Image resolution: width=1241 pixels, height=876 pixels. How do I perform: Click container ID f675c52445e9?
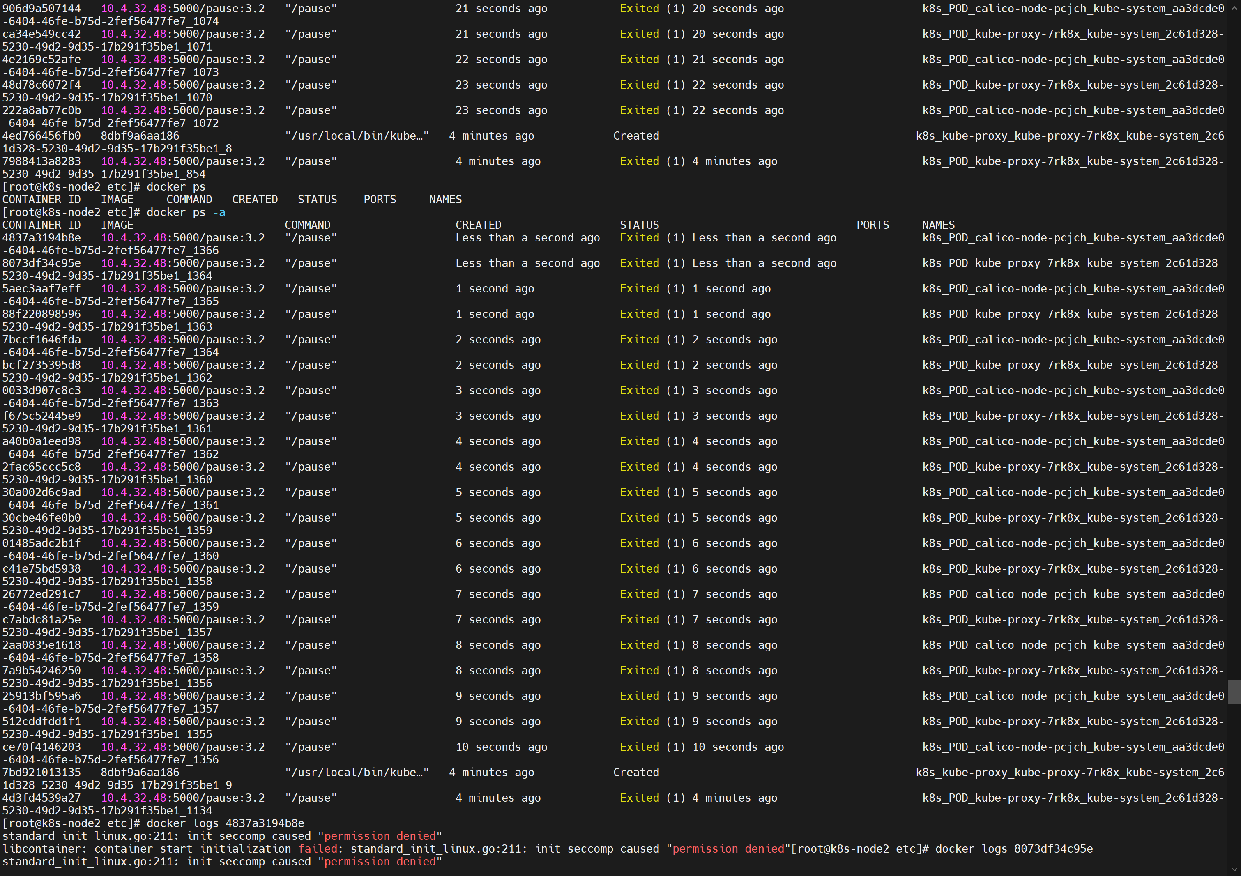point(41,416)
